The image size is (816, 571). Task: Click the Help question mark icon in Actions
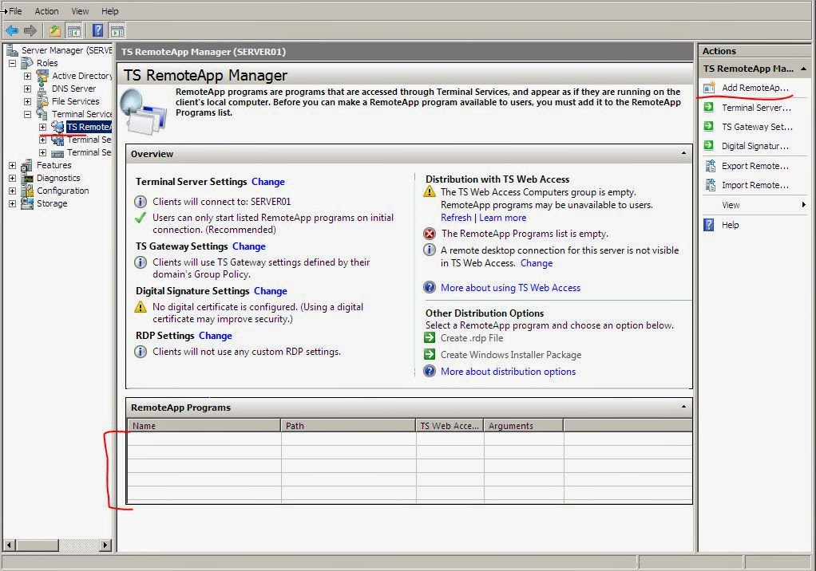(709, 224)
